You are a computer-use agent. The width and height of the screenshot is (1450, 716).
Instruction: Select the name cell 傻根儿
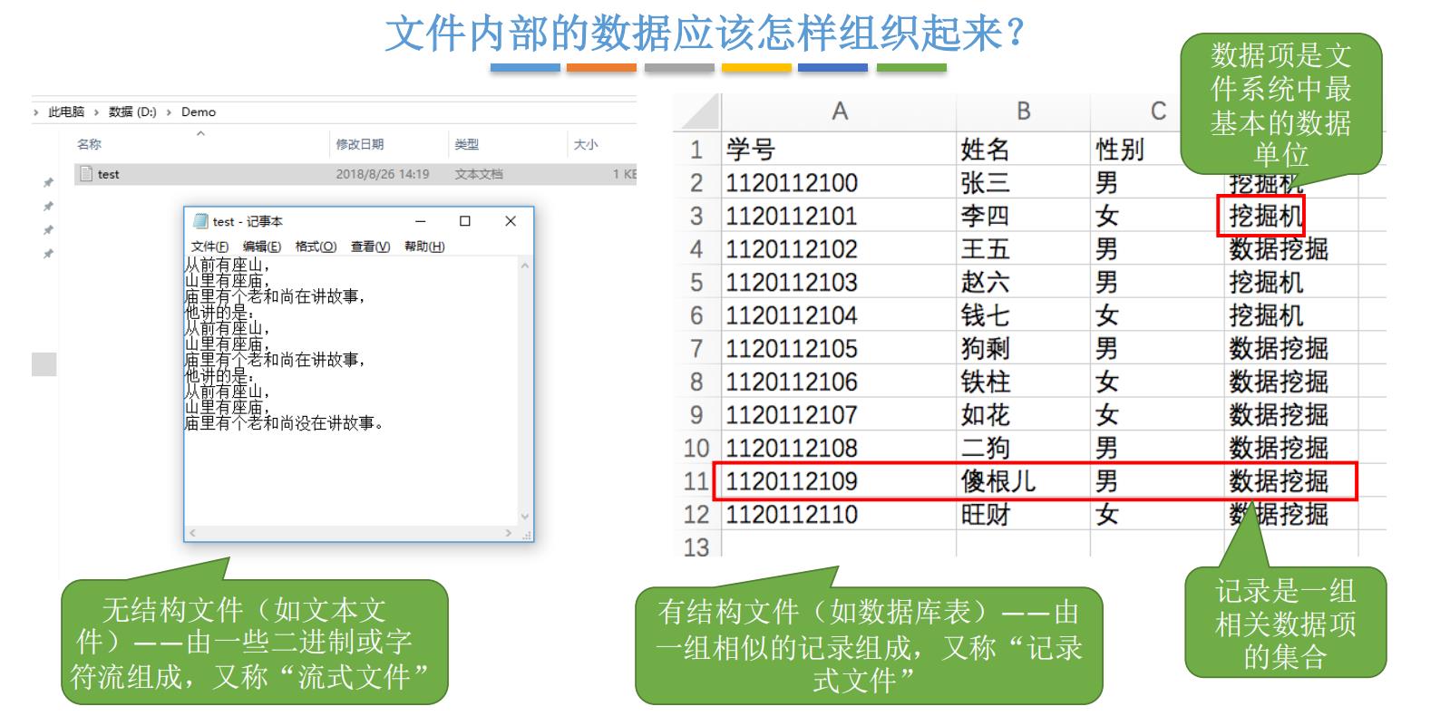coord(1023,481)
